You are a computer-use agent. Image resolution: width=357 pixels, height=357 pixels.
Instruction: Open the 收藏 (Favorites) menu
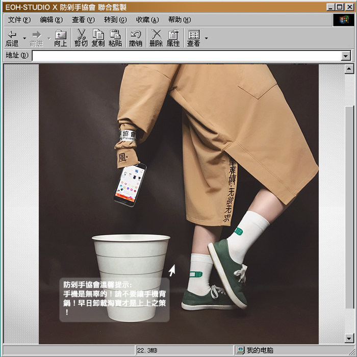(x=147, y=20)
